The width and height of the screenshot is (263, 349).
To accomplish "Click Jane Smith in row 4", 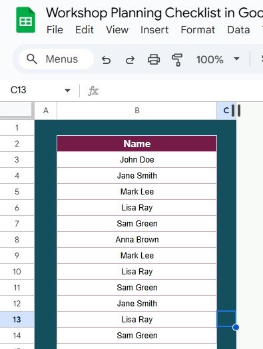I will coord(137,176).
